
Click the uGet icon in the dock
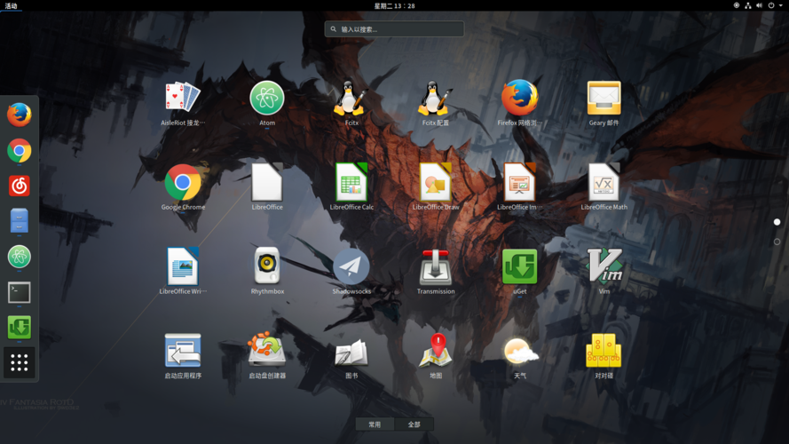[x=20, y=327]
